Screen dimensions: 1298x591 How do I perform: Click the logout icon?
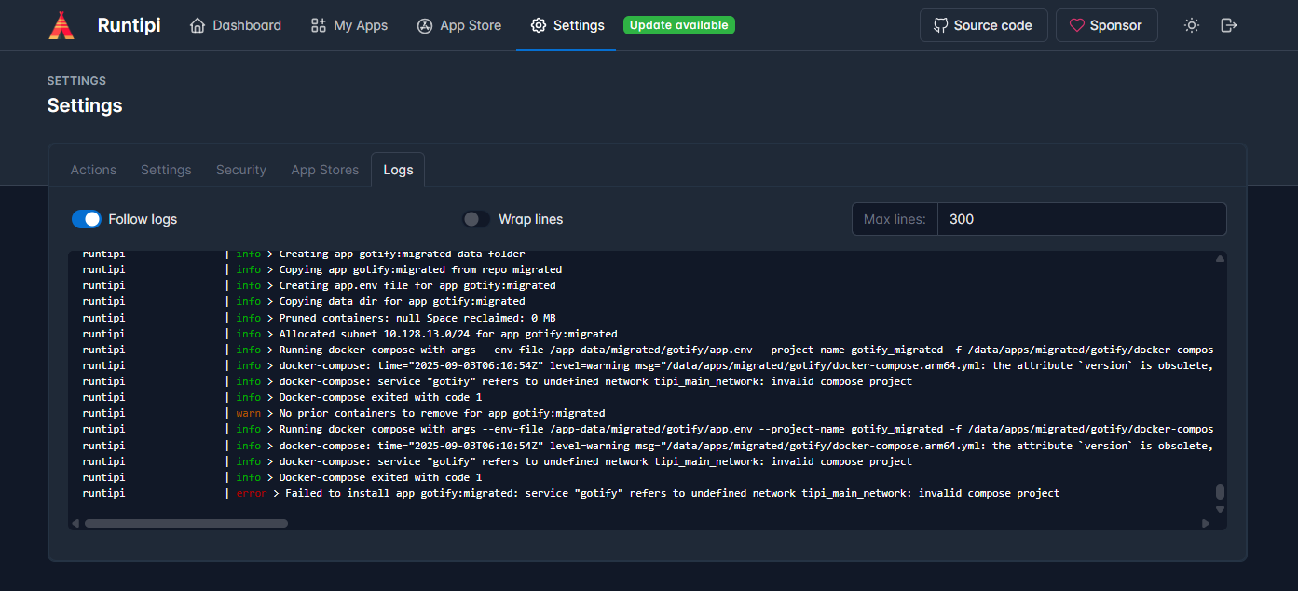point(1229,25)
